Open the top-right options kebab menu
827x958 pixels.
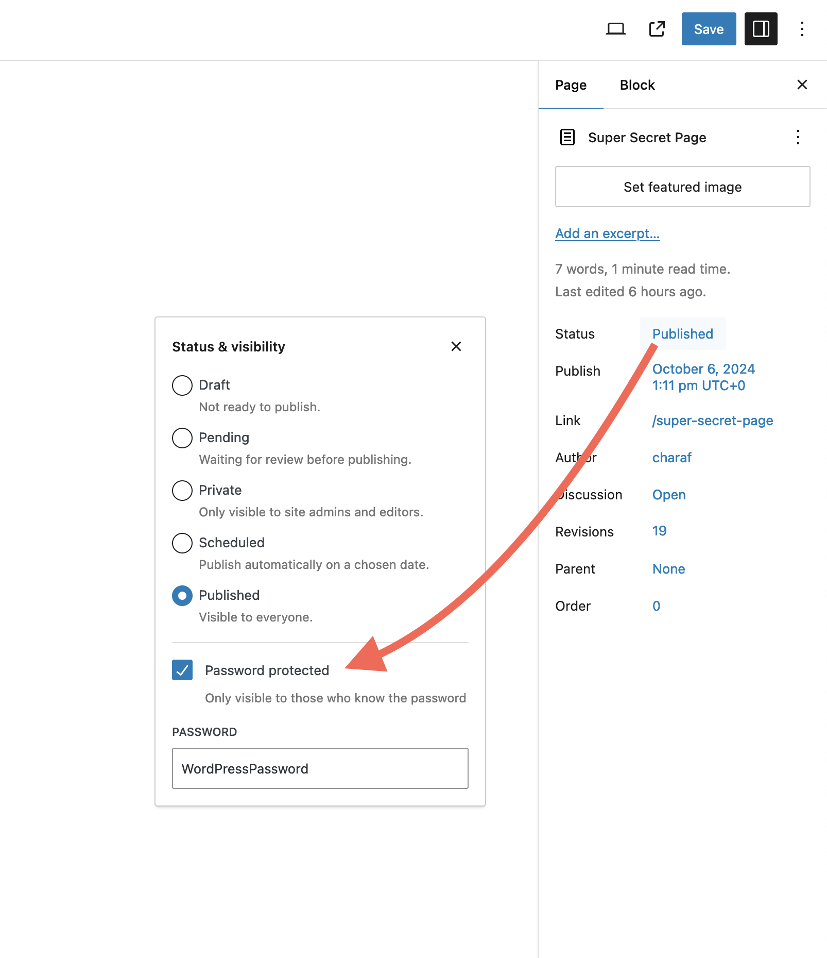pos(802,29)
